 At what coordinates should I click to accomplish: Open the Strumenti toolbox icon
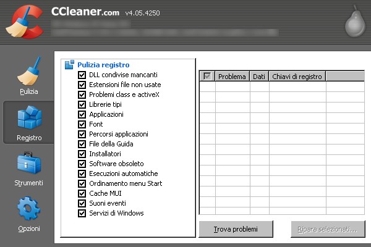29,163
